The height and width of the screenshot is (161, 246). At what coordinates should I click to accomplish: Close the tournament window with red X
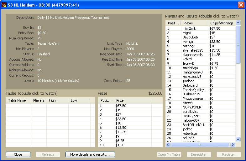[x=241, y=5]
